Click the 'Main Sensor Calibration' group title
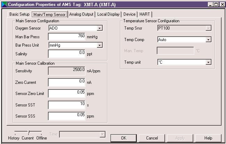This screenshot has width=226, height=144. (35, 63)
